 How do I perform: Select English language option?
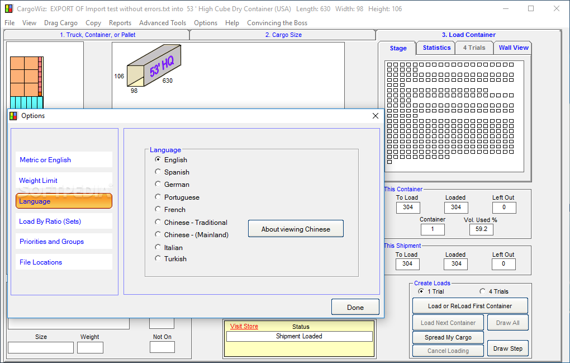point(171,159)
